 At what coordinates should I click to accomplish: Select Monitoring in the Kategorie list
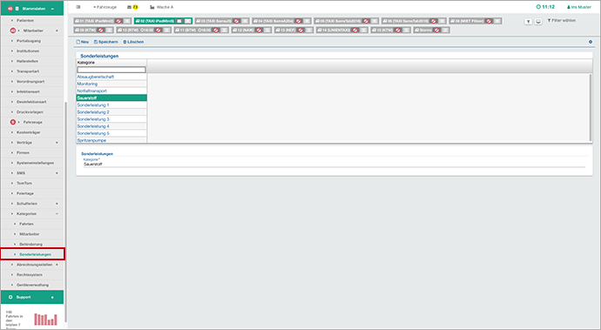[x=87, y=84]
